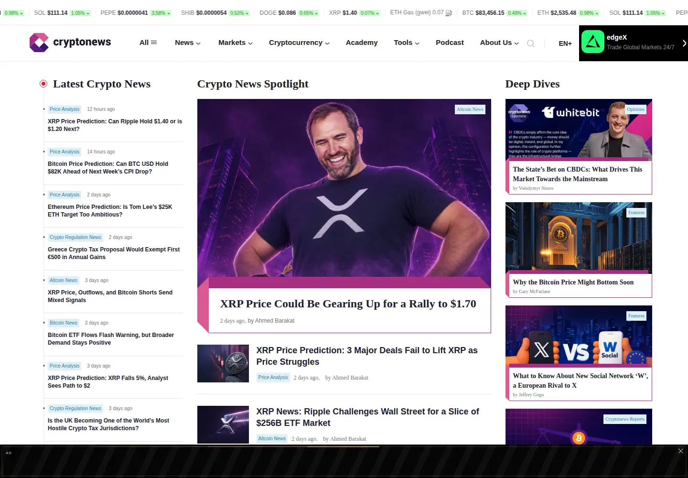The height and width of the screenshot is (478, 688).
Task: Click the BTC $83,456.15 ticker
Action: point(494,13)
